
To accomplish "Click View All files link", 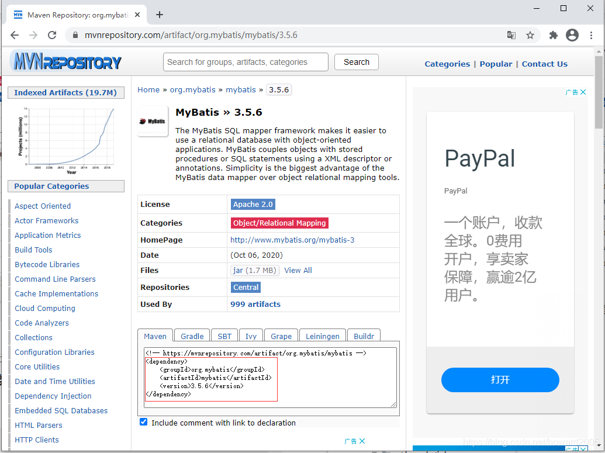I will coord(298,271).
